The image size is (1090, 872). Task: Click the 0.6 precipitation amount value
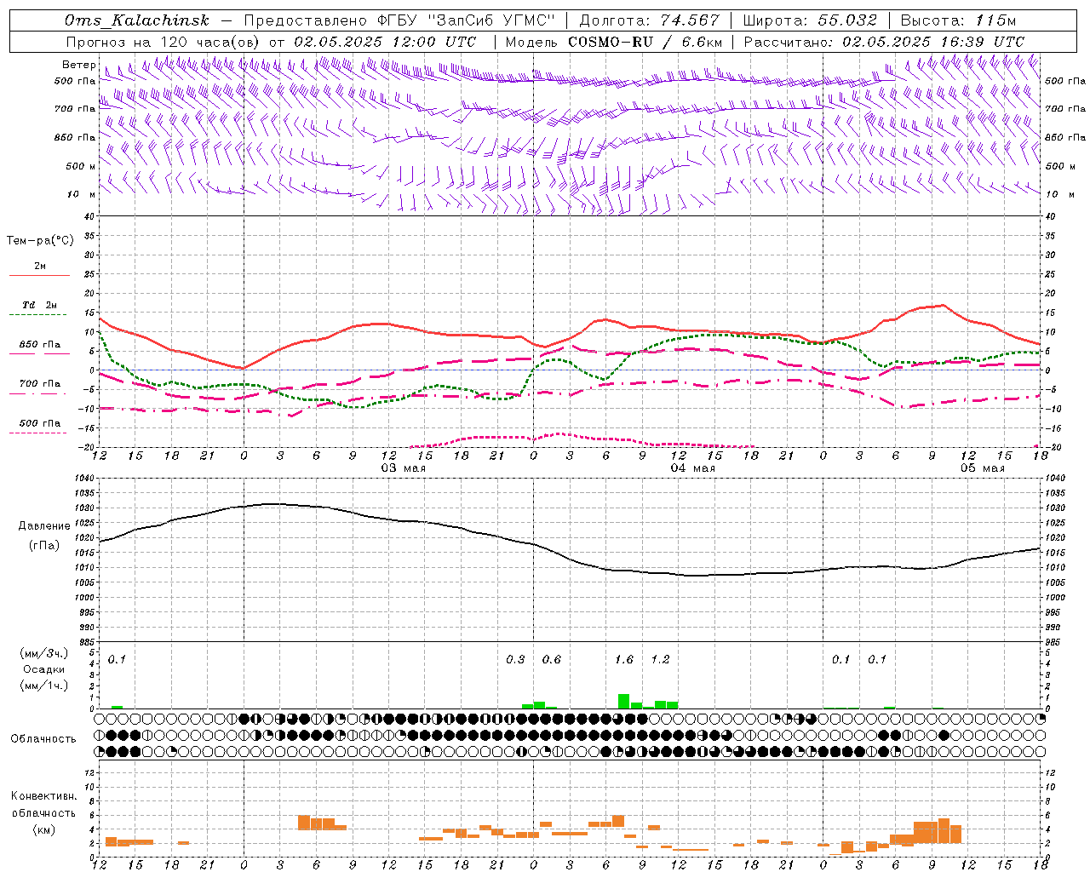[x=552, y=659]
